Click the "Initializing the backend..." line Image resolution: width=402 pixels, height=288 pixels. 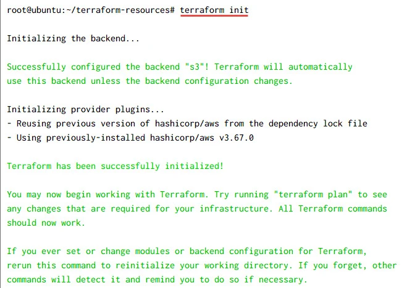pyautogui.click(x=73, y=38)
